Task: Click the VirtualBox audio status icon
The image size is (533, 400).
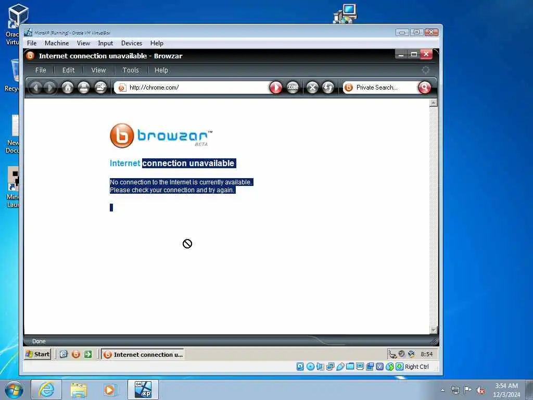Action: click(320, 367)
